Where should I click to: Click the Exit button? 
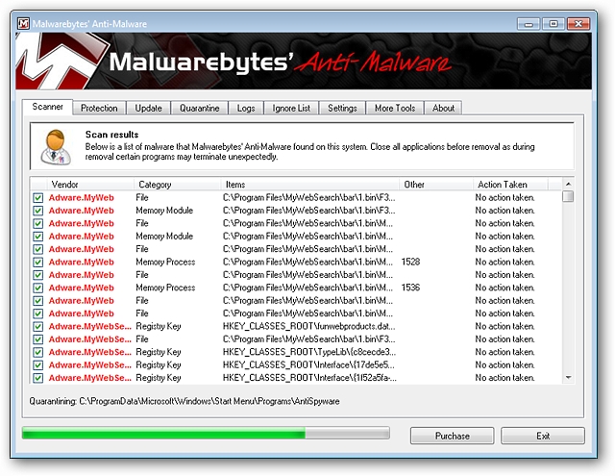[x=543, y=436]
